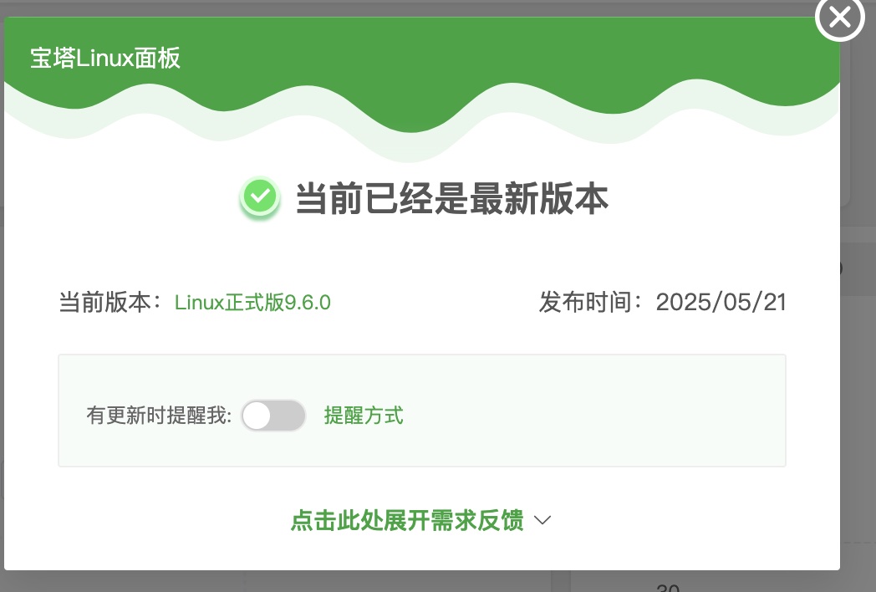
Task: Close the 宝塔Linux面板 update dialog
Action: pyautogui.click(x=840, y=18)
